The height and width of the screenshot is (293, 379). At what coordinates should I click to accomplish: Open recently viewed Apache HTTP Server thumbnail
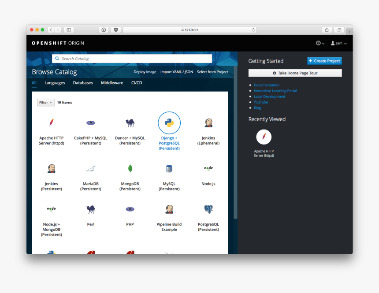pos(264,137)
